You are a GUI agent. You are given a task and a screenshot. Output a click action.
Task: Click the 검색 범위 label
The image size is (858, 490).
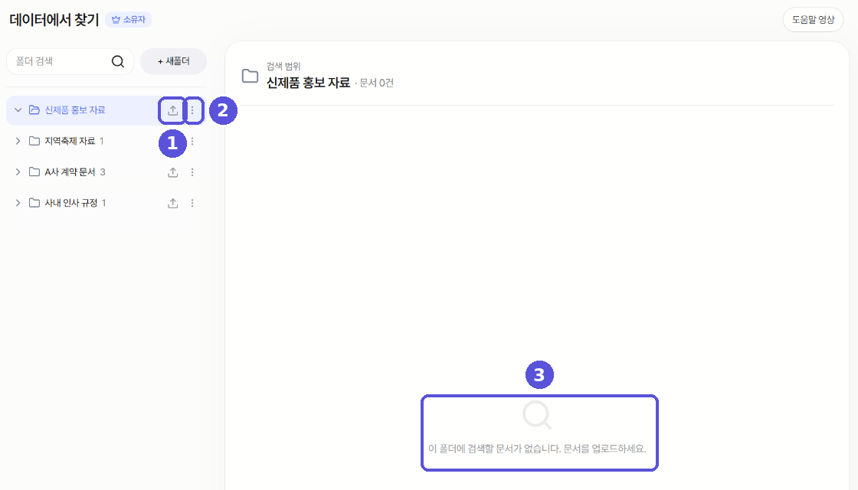[283, 66]
